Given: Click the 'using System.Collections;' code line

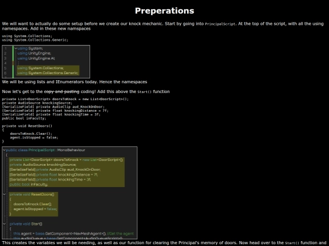Looking at the screenshot, I should (27, 36).
